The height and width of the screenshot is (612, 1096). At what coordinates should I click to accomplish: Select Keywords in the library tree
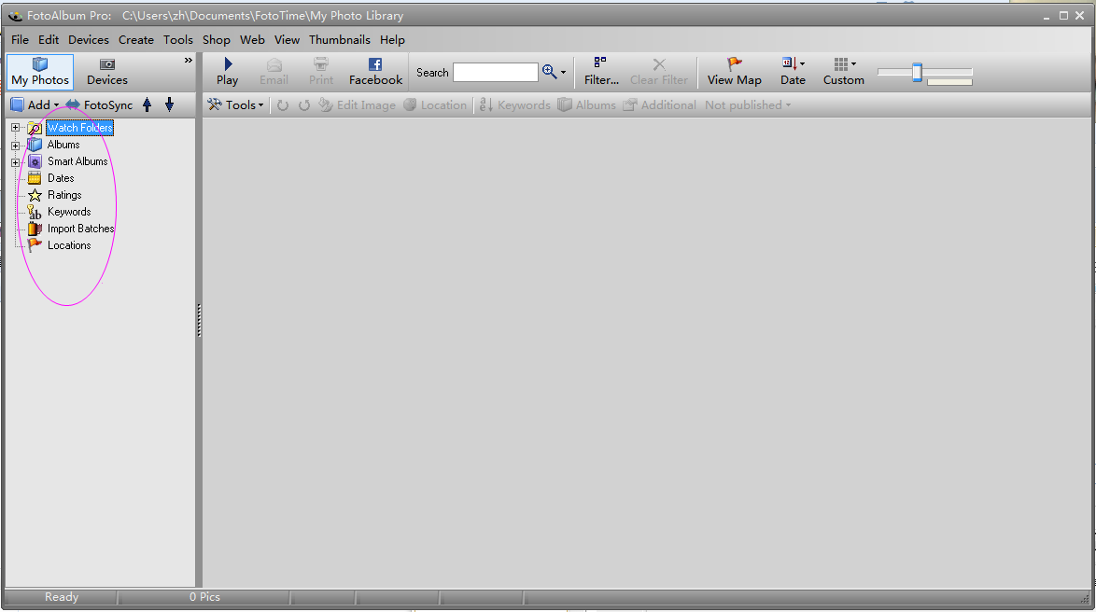pyautogui.click(x=69, y=212)
